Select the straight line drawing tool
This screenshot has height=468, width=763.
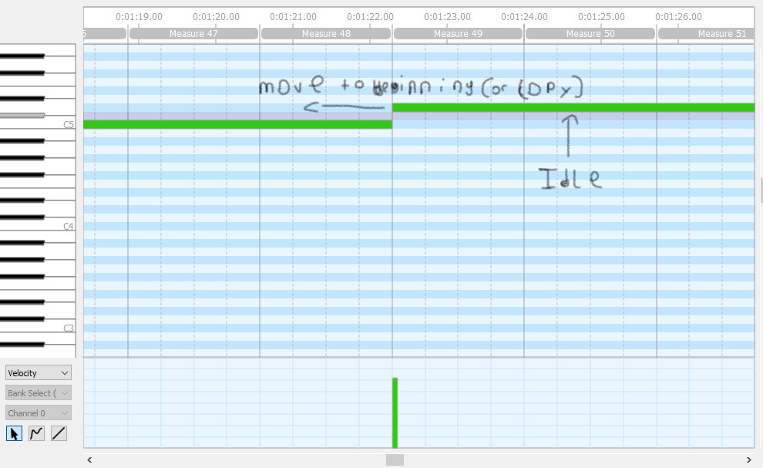[58, 433]
